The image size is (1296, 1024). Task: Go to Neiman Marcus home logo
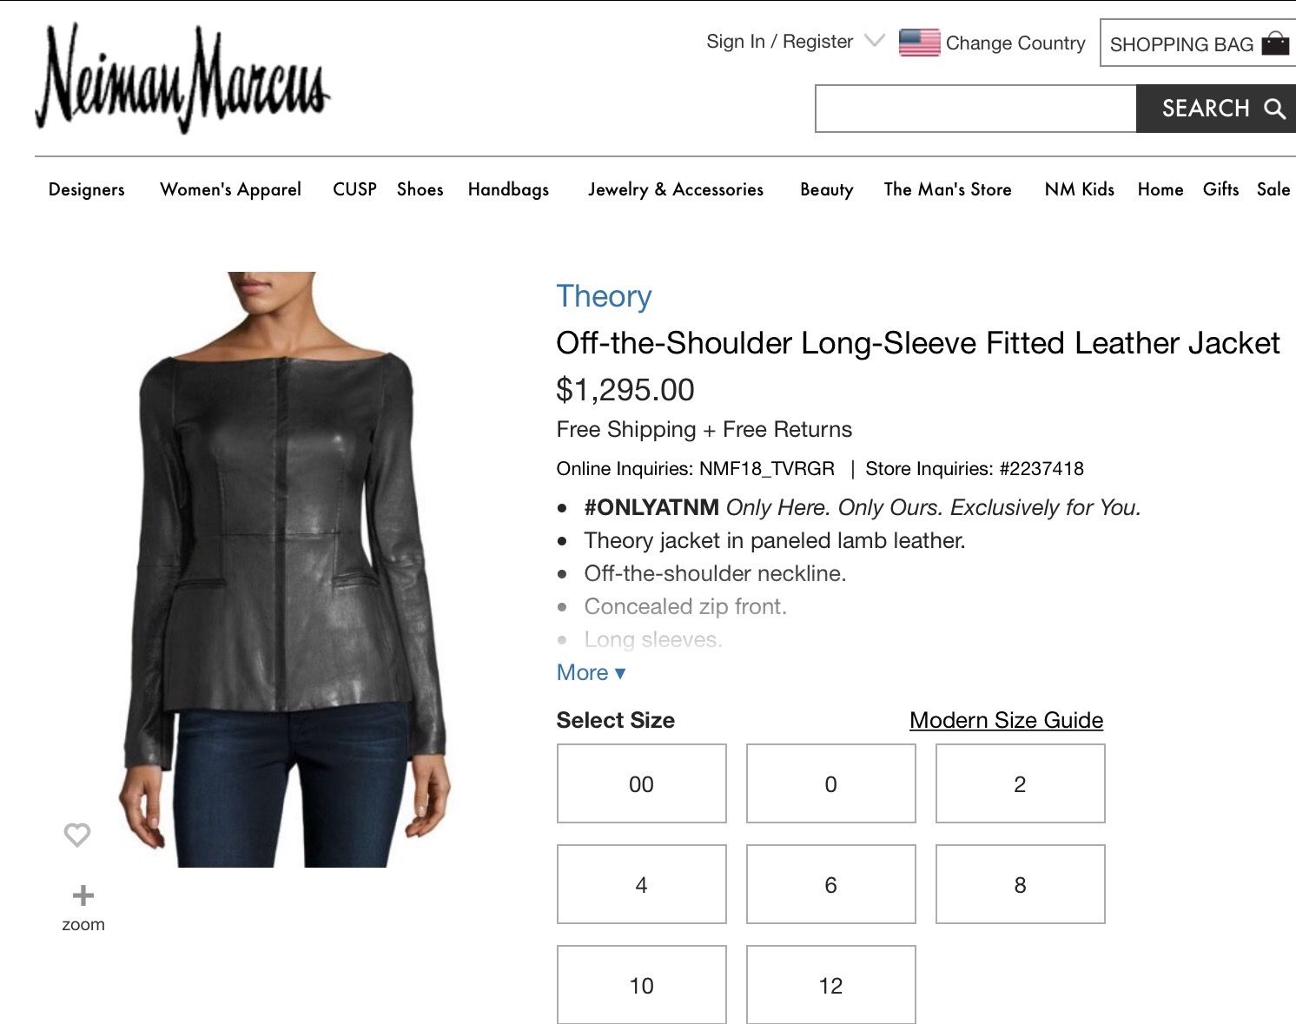[x=182, y=79]
